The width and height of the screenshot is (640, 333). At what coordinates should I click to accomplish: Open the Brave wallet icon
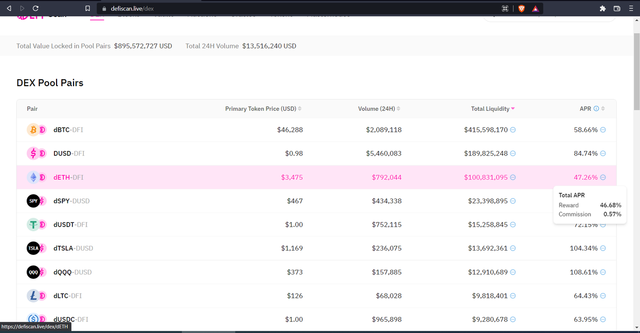click(x=617, y=9)
